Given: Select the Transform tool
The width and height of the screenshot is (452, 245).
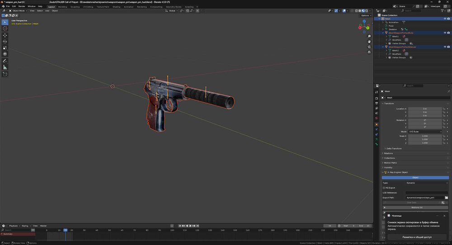Looking at the screenshot, I should [5, 54].
